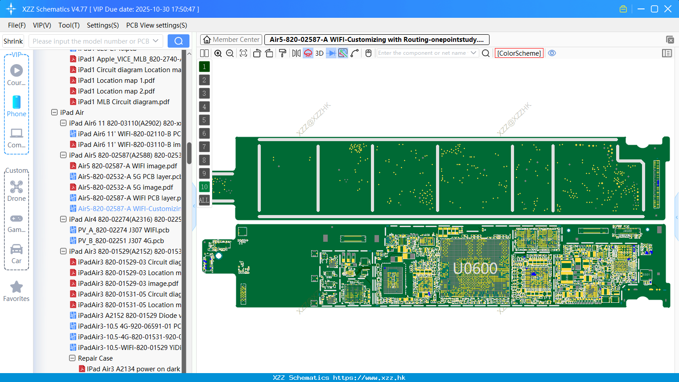Search component with magnifier icon
679x382 pixels.
click(486, 53)
